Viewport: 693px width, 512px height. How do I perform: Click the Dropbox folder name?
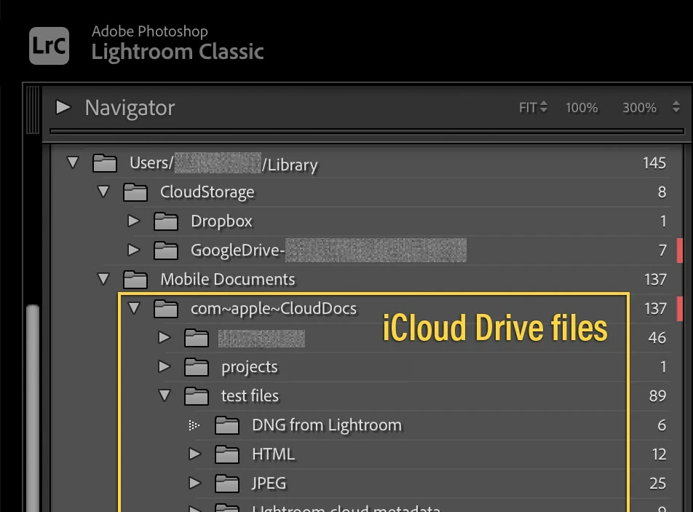coord(221,221)
